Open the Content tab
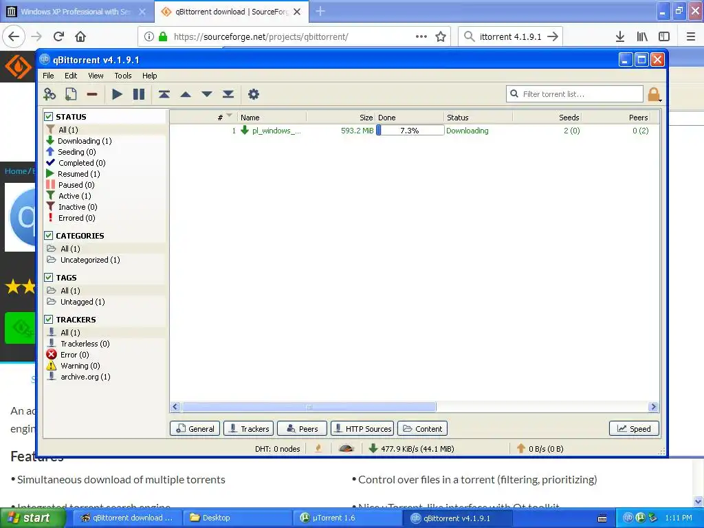This screenshot has width=704, height=528. click(422, 429)
